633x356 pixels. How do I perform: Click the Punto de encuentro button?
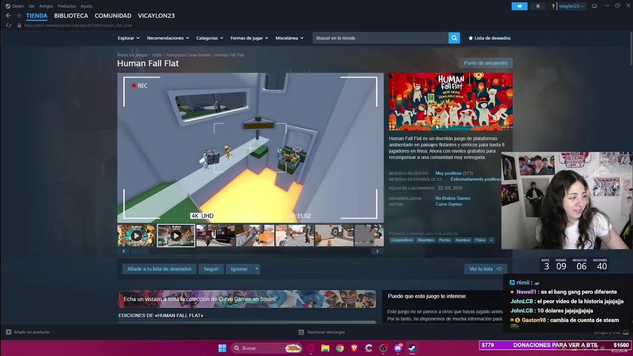(486, 63)
